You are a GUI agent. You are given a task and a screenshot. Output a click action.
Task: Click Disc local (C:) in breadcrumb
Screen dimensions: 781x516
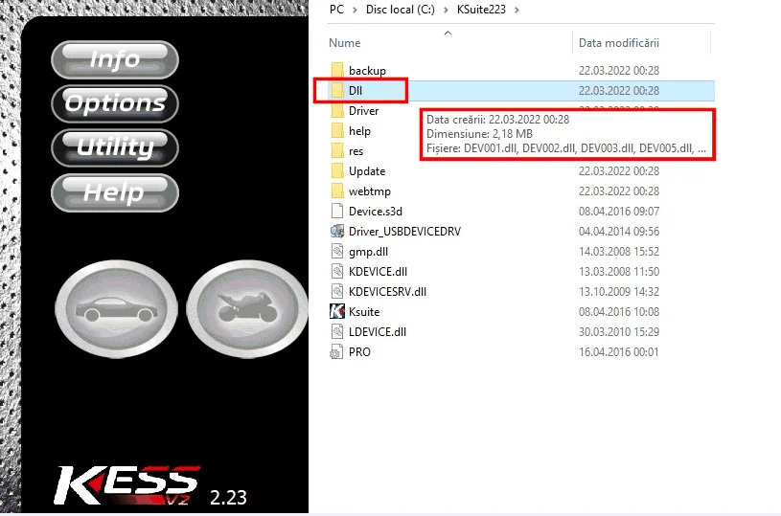pyautogui.click(x=400, y=10)
